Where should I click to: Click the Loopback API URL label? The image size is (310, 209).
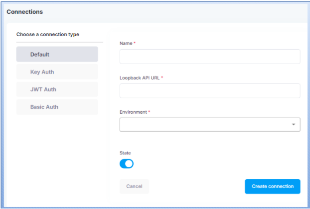140,78
